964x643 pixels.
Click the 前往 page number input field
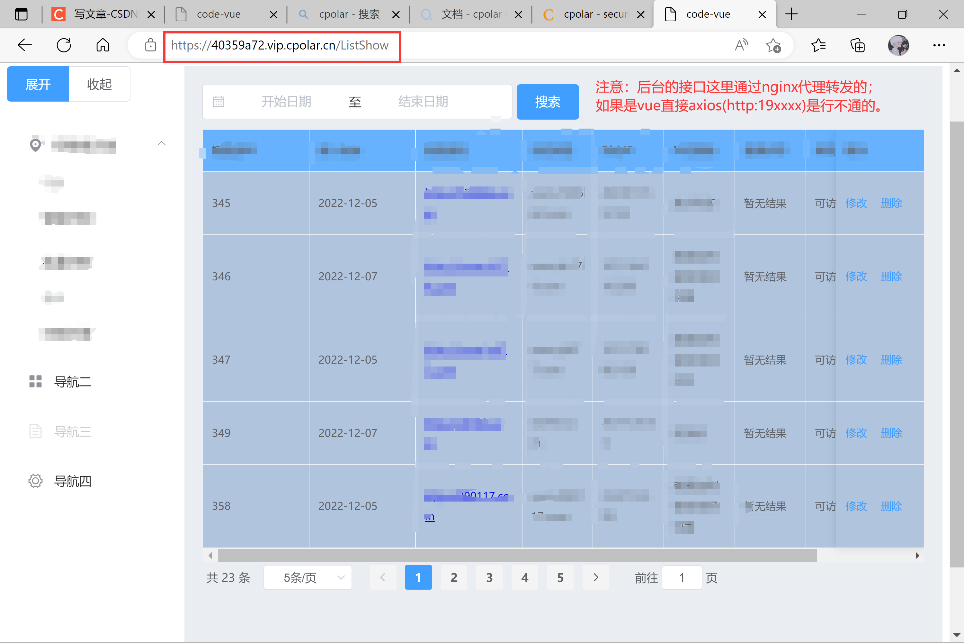pos(682,577)
